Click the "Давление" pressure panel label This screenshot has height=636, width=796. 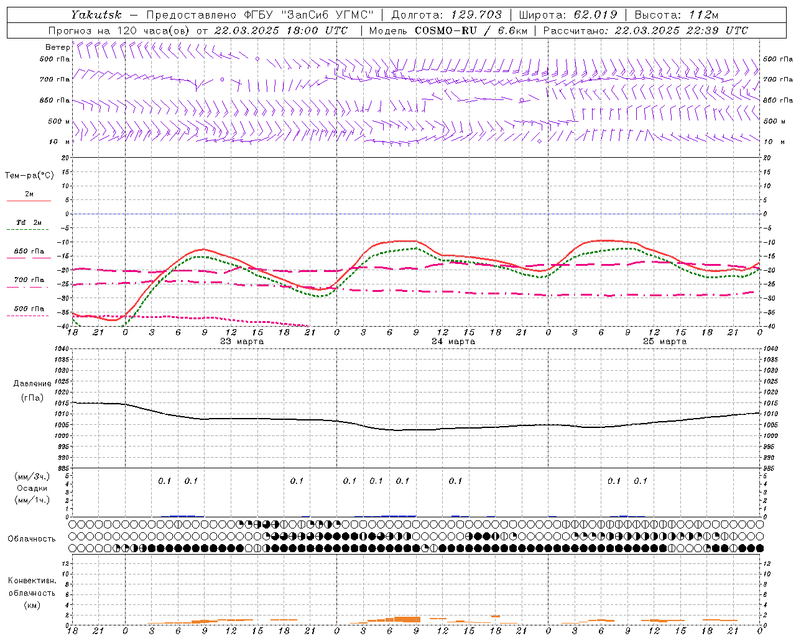tap(32, 383)
